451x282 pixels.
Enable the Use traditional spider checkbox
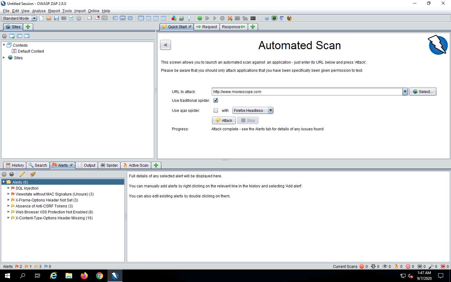[216, 100]
